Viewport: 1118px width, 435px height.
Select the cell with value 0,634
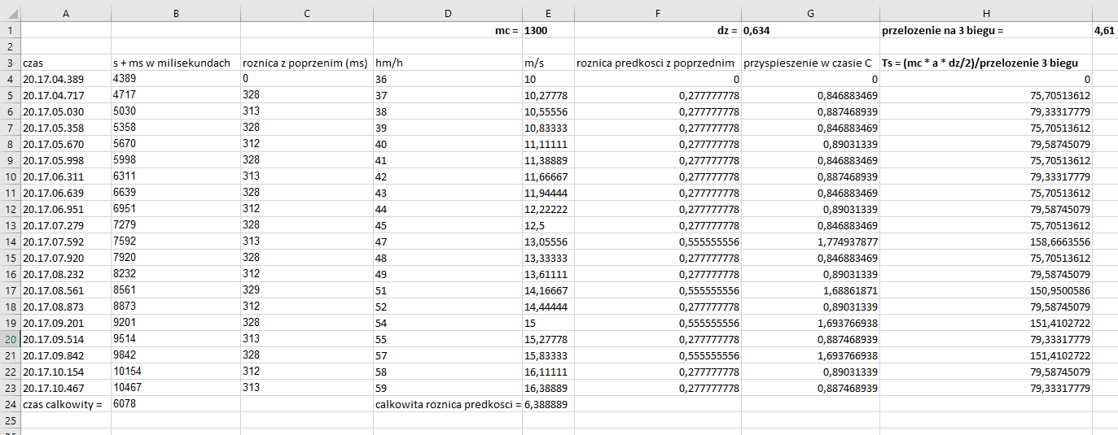810,30
